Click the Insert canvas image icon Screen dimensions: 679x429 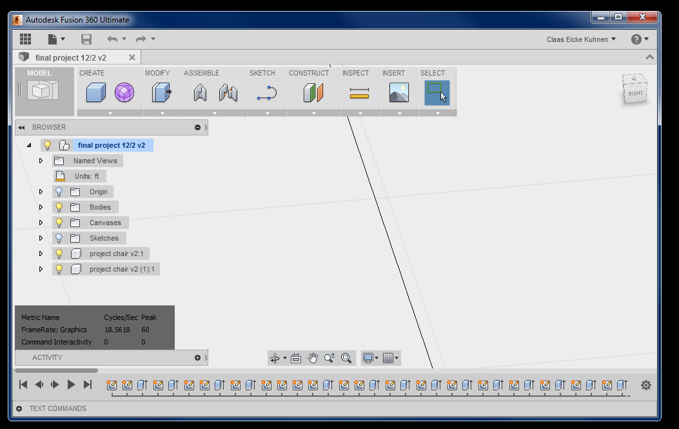(399, 92)
